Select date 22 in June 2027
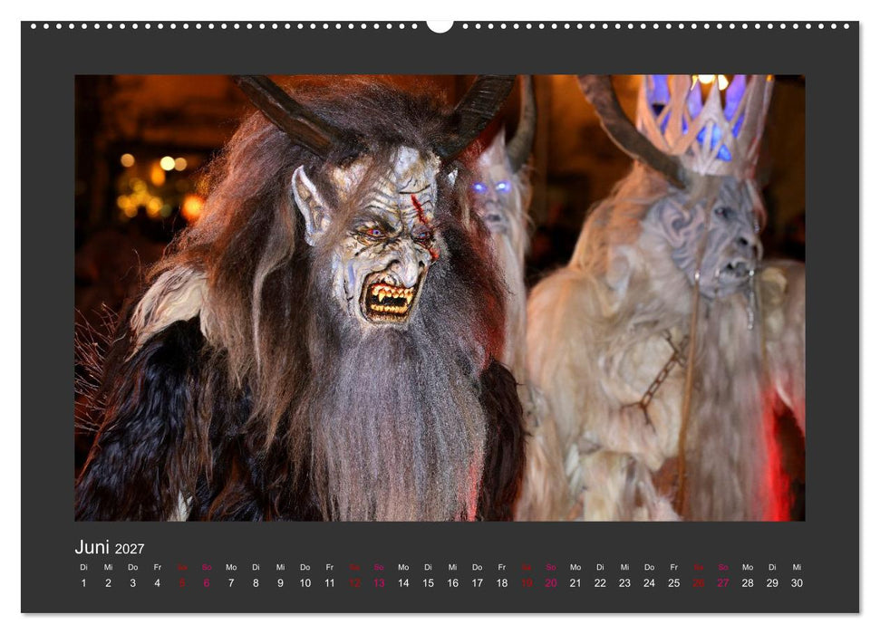Viewport: 880px width, 634px height. pyautogui.click(x=600, y=583)
